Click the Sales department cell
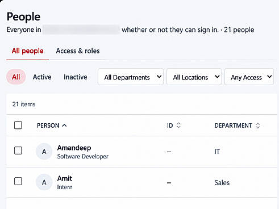Image resolution: width=279 pixels, height=209 pixels. tap(222, 182)
